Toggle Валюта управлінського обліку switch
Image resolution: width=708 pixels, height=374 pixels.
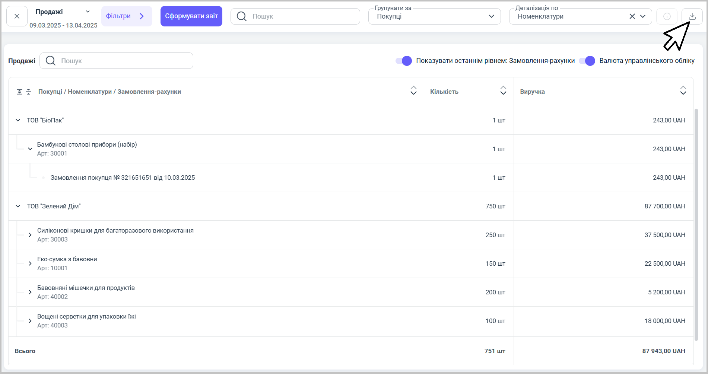[587, 61]
